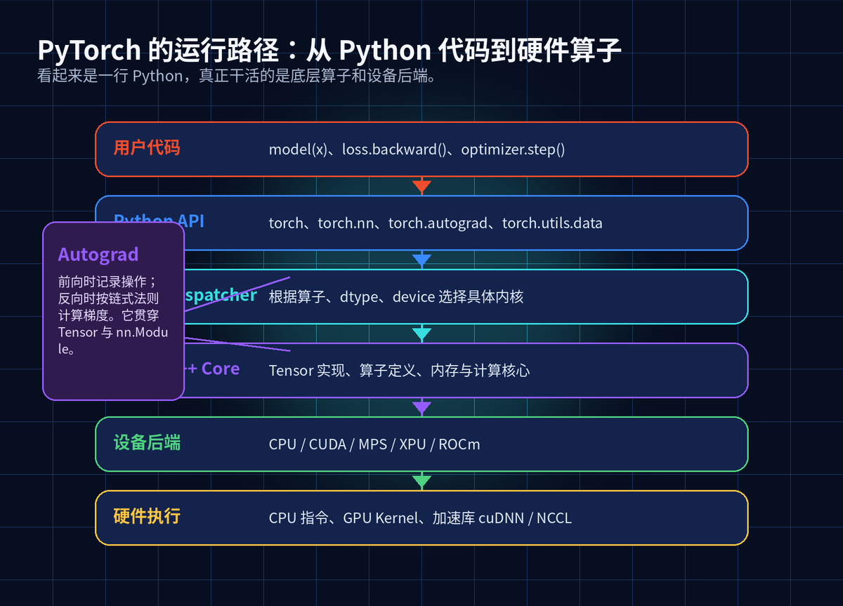The width and height of the screenshot is (843, 606).
Task: Click 'CPU 指令、GPU Kernel、加速库 cuDNN / NCCL' text
Action: click(x=420, y=518)
